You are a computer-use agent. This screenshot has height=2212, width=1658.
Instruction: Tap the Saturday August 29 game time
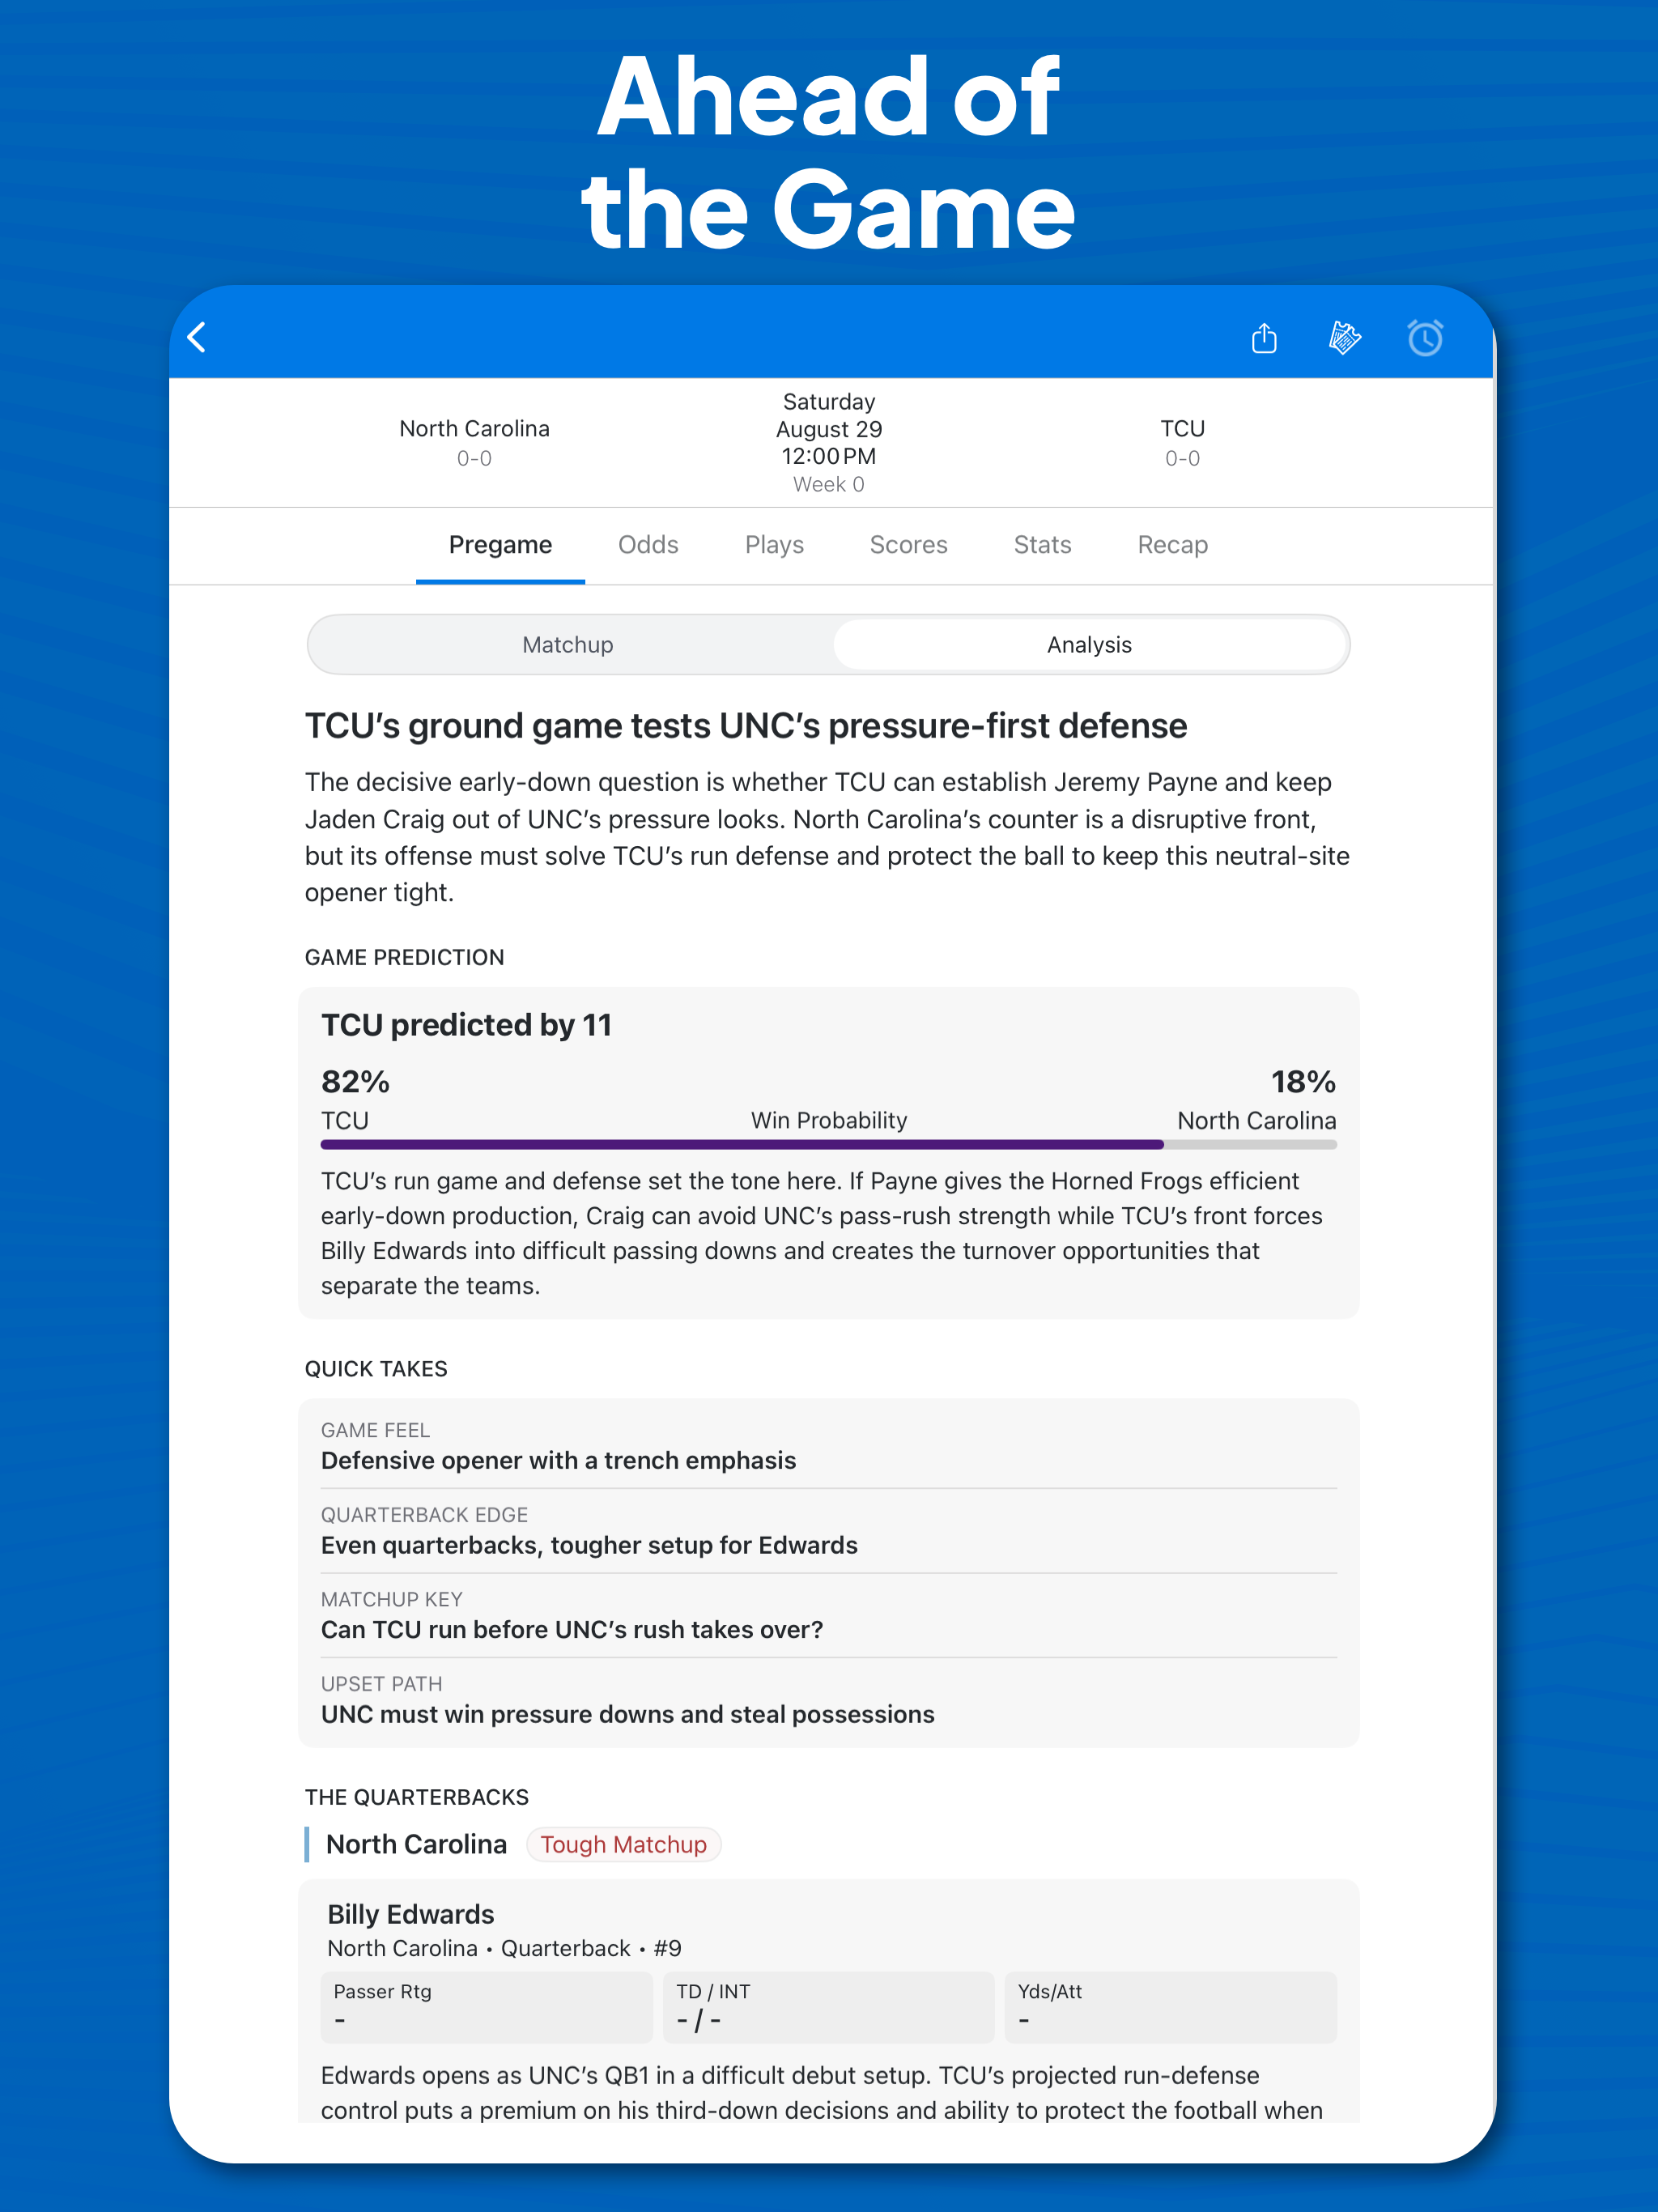tap(829, 429)
